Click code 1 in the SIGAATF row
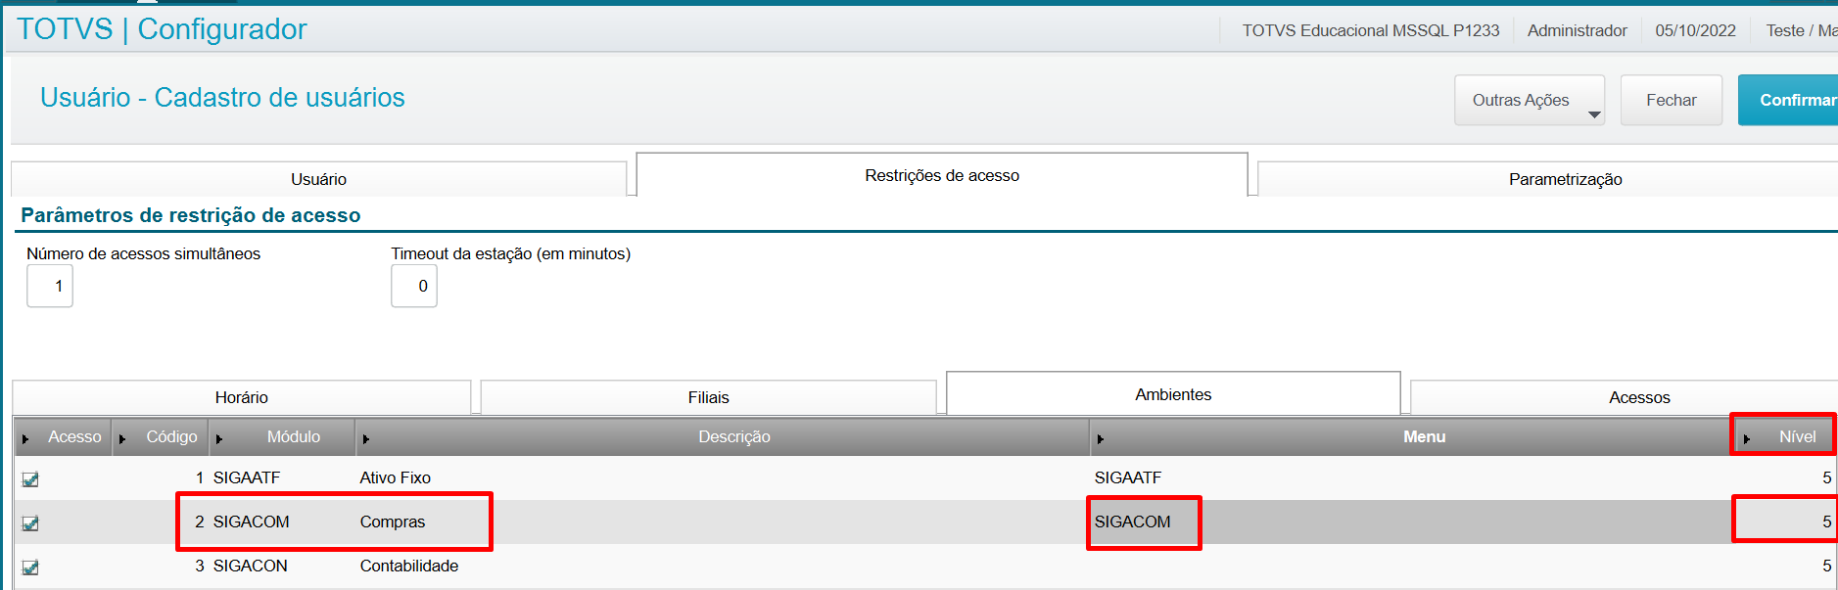Screen dimensions: 1838x590 click(200, 477)
